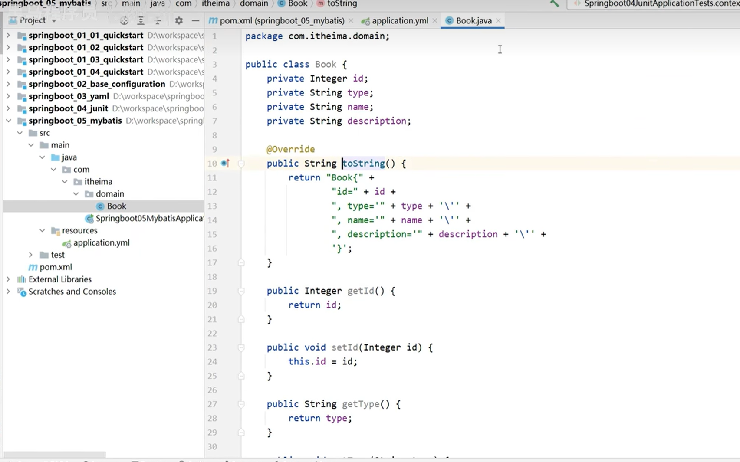Click the Expand All icon in Project panel

(x=141, y=20)
